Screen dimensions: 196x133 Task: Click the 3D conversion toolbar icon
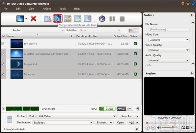pos(68,19)
